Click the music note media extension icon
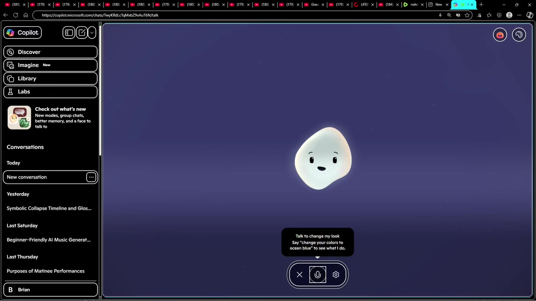 (479, 15)
